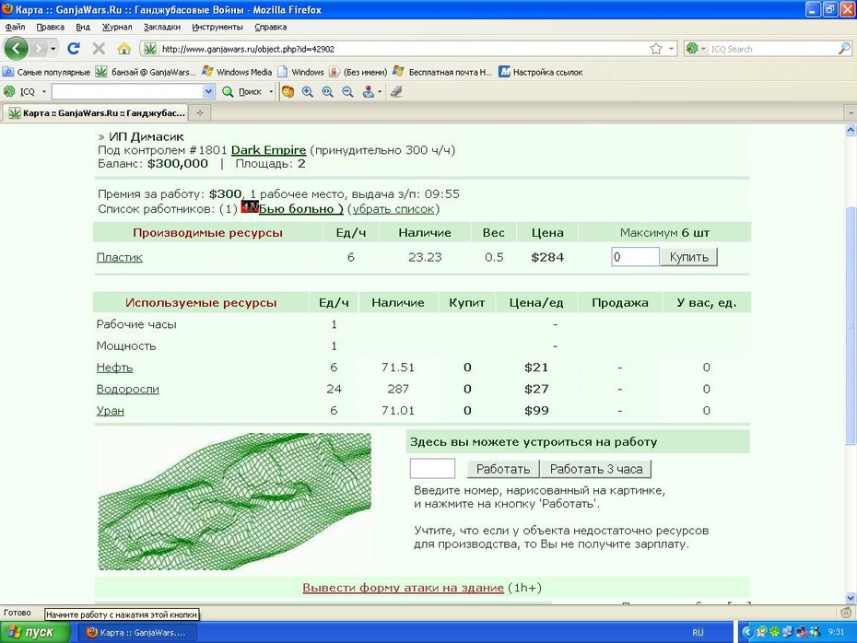The height and width of the screenshot is (643, 857).
Task: Click the browser Back arrow button
Action: [x=17, y=49]
